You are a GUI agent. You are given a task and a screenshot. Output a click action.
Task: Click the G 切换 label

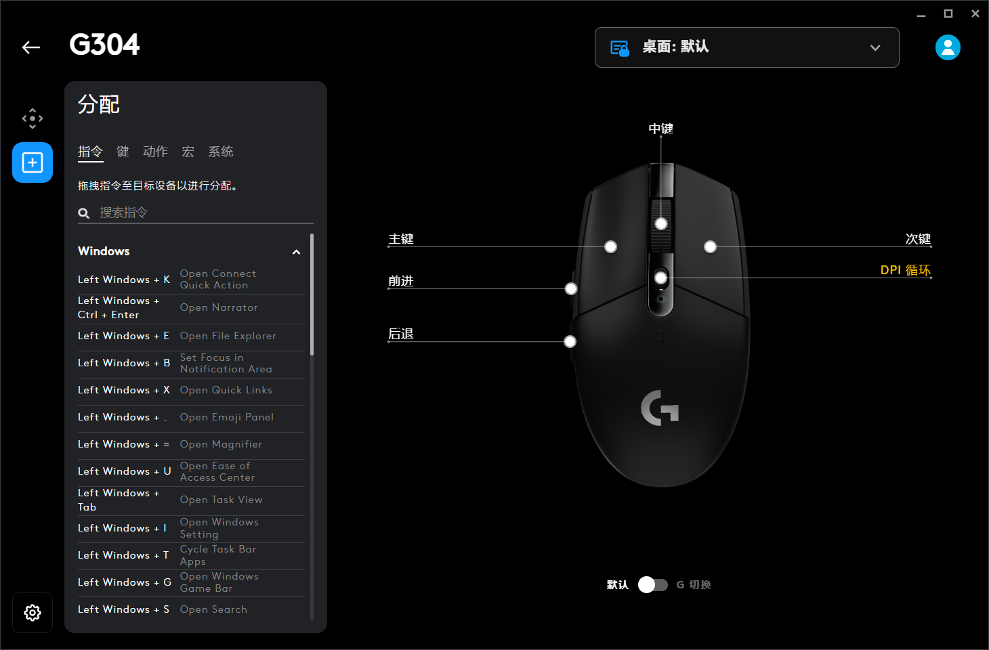pyautogui.click(x=694, y=585)
